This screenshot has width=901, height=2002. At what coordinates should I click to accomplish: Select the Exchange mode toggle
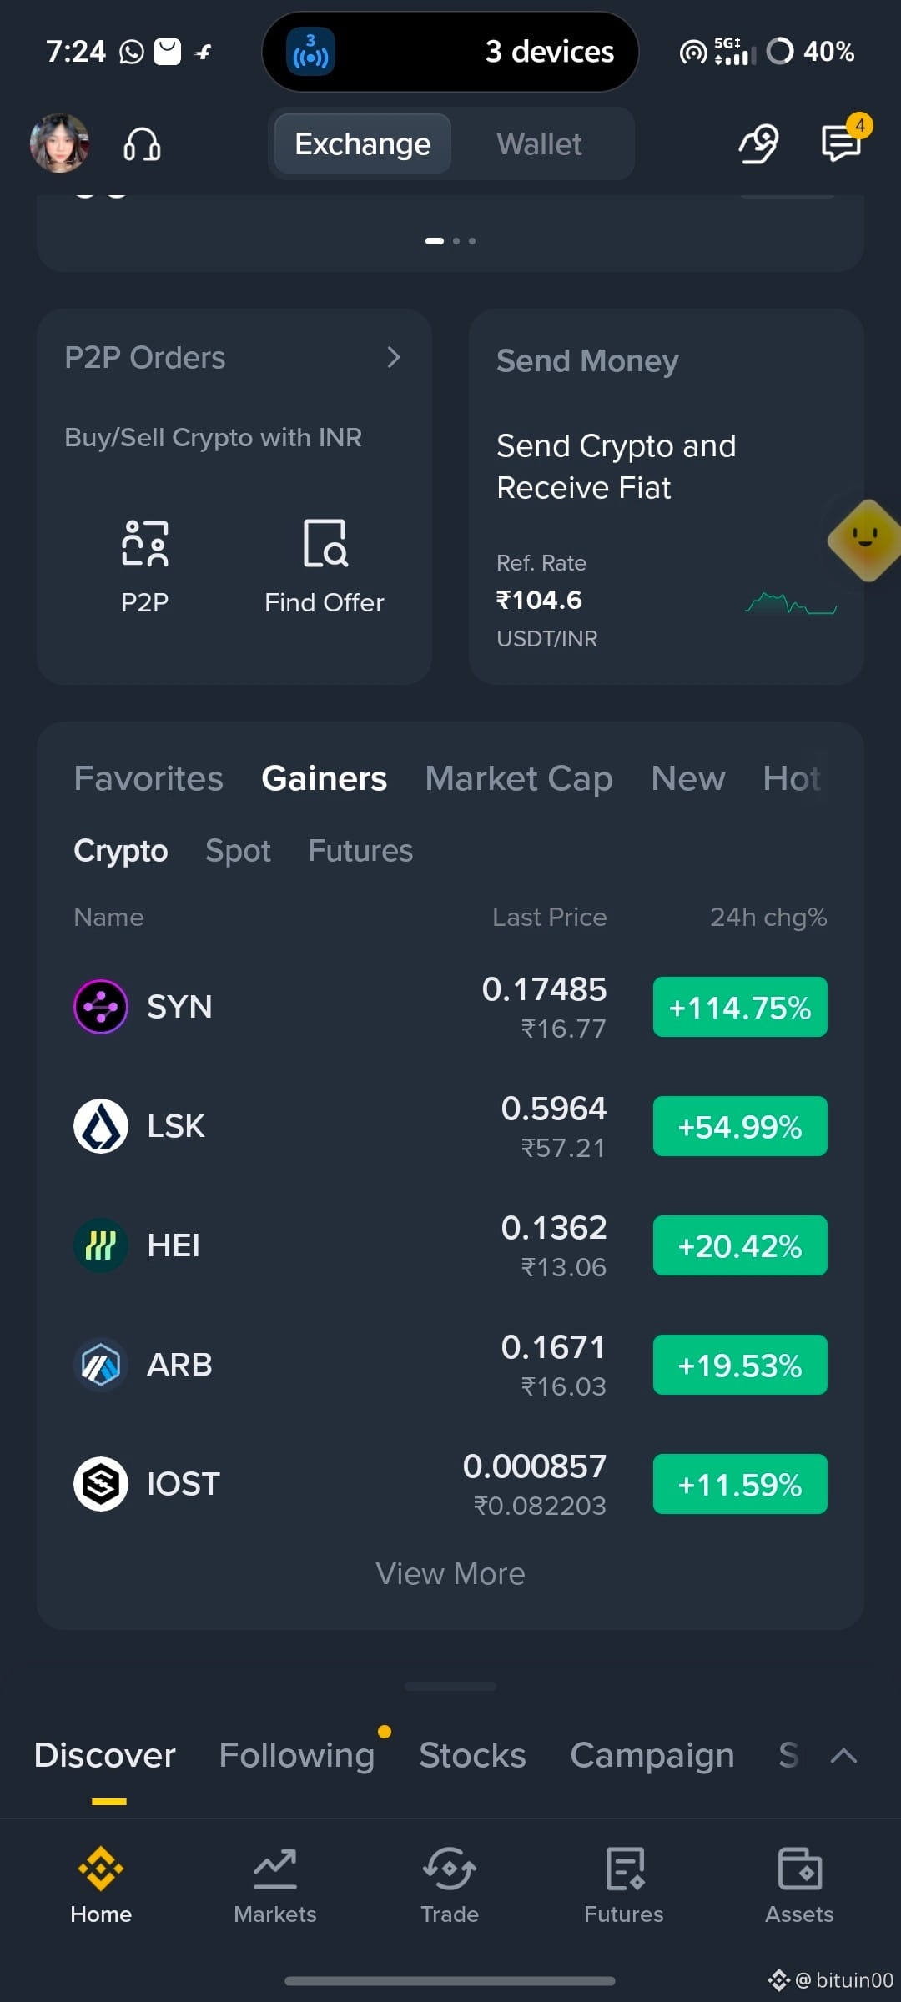point(363,144)
